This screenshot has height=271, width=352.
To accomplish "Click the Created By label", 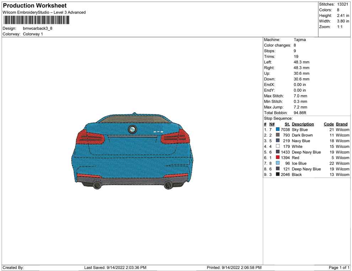I will 13,267.
